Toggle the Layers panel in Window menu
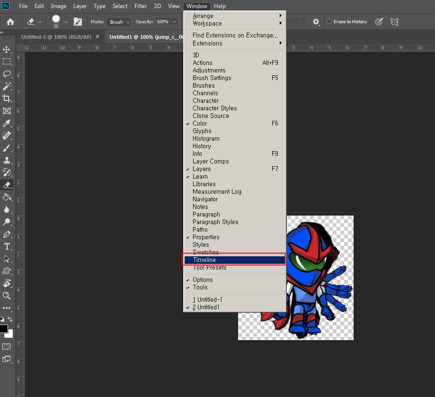This screenshot has height=397, width=435. point(235,169)
